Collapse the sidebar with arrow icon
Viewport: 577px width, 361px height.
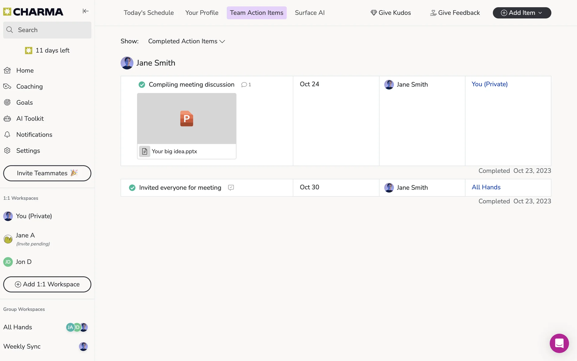[x=86, y=11]
